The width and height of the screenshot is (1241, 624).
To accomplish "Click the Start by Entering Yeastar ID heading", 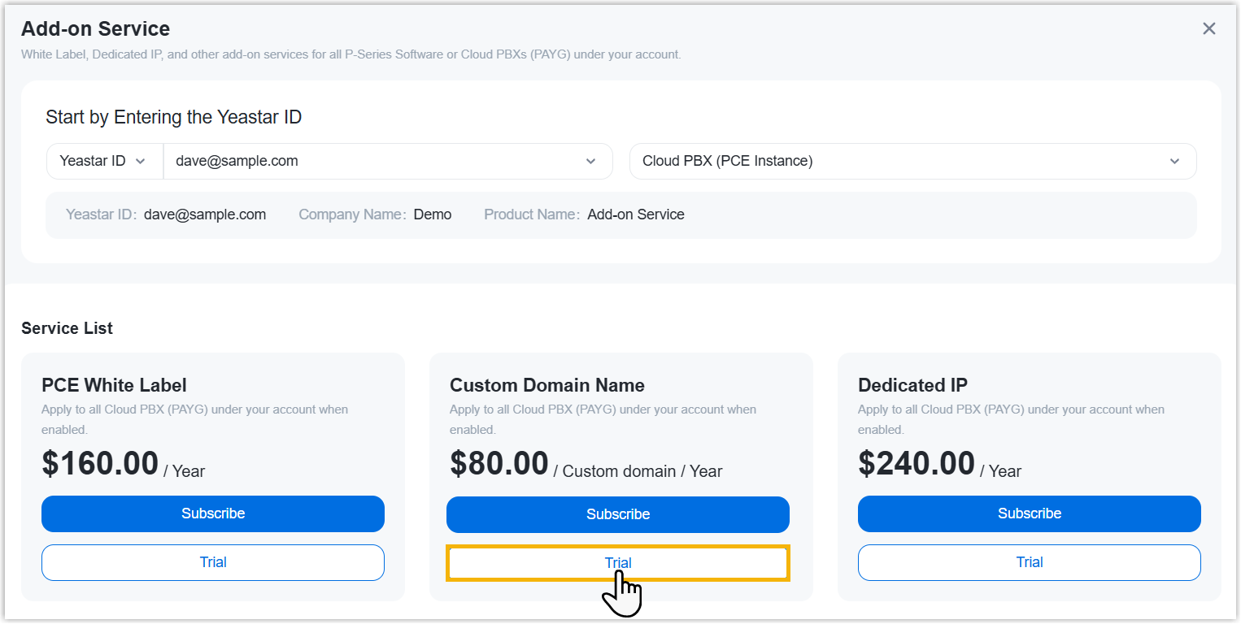I will click(173, 117).
